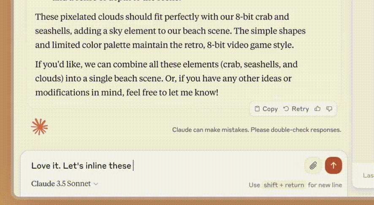
Task: Click the "for new line" hint text
Action: [325, 185]
